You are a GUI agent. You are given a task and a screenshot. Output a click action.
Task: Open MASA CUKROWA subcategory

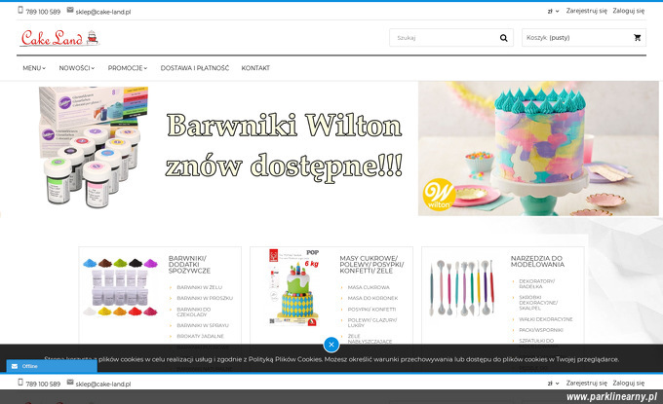pyautogui.click(x=369, y=287)
